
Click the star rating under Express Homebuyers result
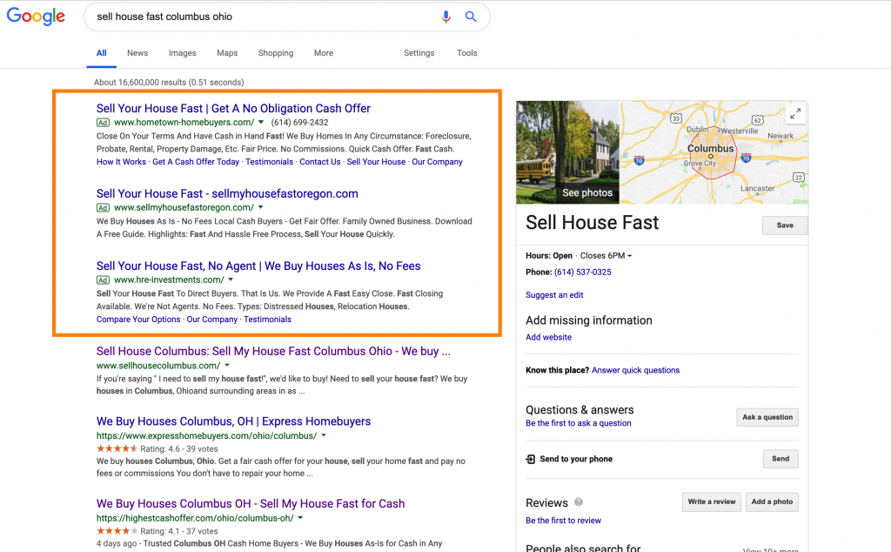(115, 448)
